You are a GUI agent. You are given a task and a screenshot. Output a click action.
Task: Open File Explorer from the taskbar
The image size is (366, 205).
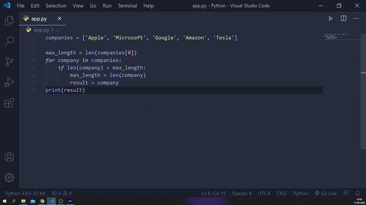pos(23,201)
